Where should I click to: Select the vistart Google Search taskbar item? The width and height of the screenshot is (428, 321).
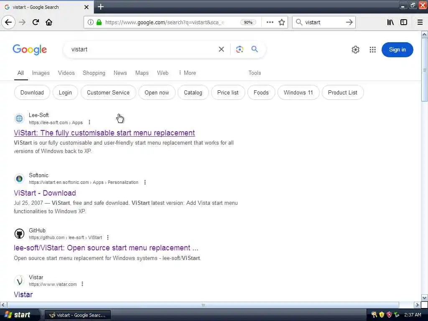click(x=77, y=315)
